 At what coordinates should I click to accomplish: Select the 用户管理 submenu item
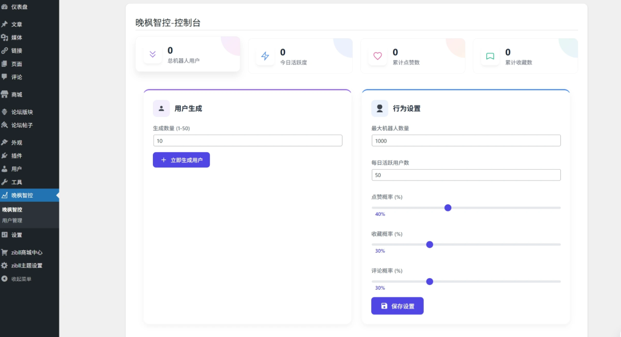12,221
